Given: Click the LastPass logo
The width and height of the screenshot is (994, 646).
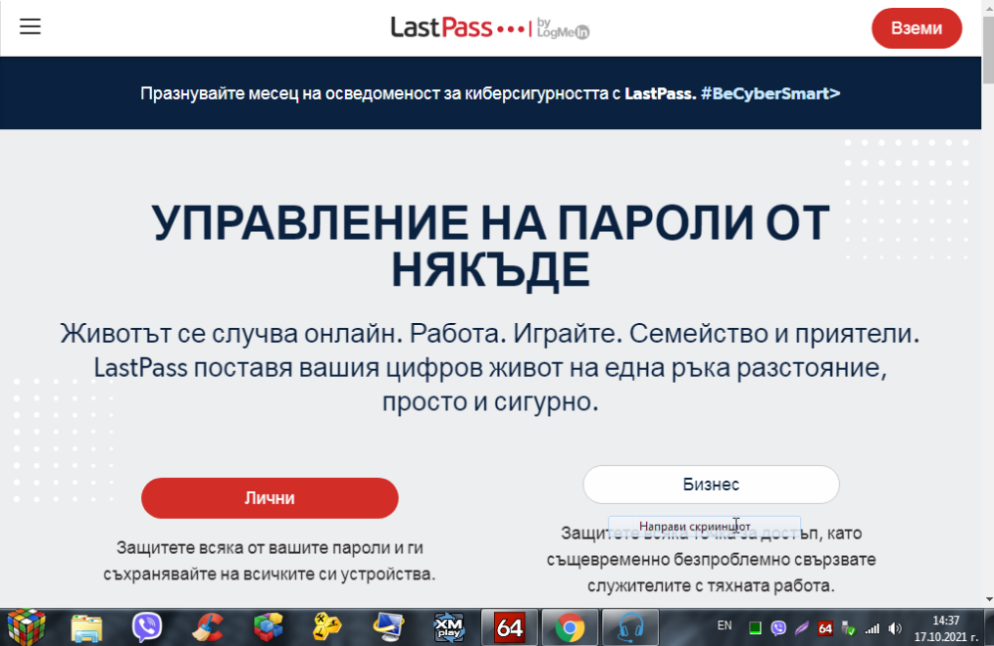Looking at the screenshot, I should (490, 28).
